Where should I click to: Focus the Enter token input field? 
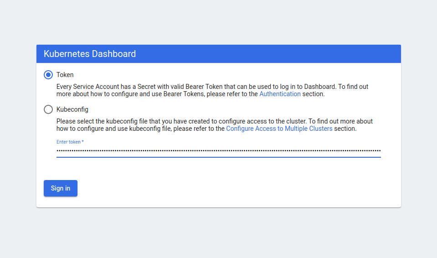(x=219, y=151)
